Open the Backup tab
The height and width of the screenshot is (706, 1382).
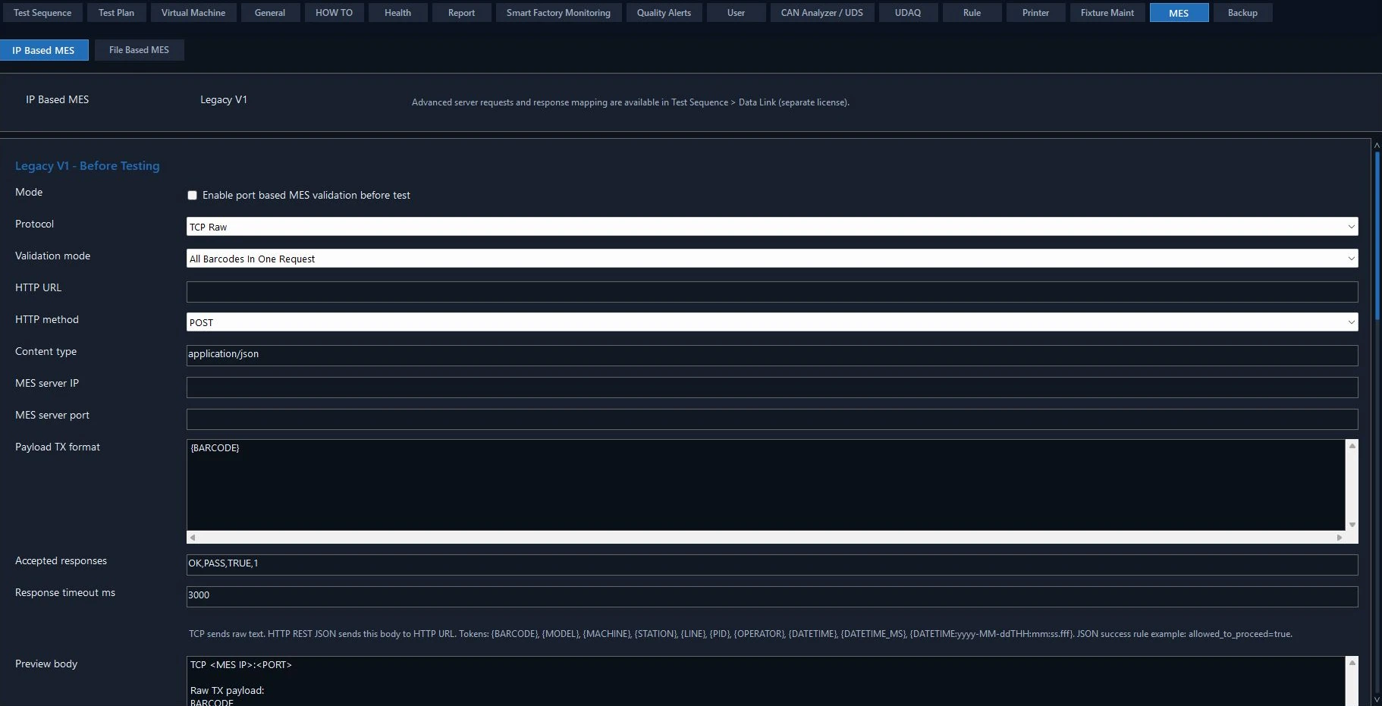click(1242, 13)
